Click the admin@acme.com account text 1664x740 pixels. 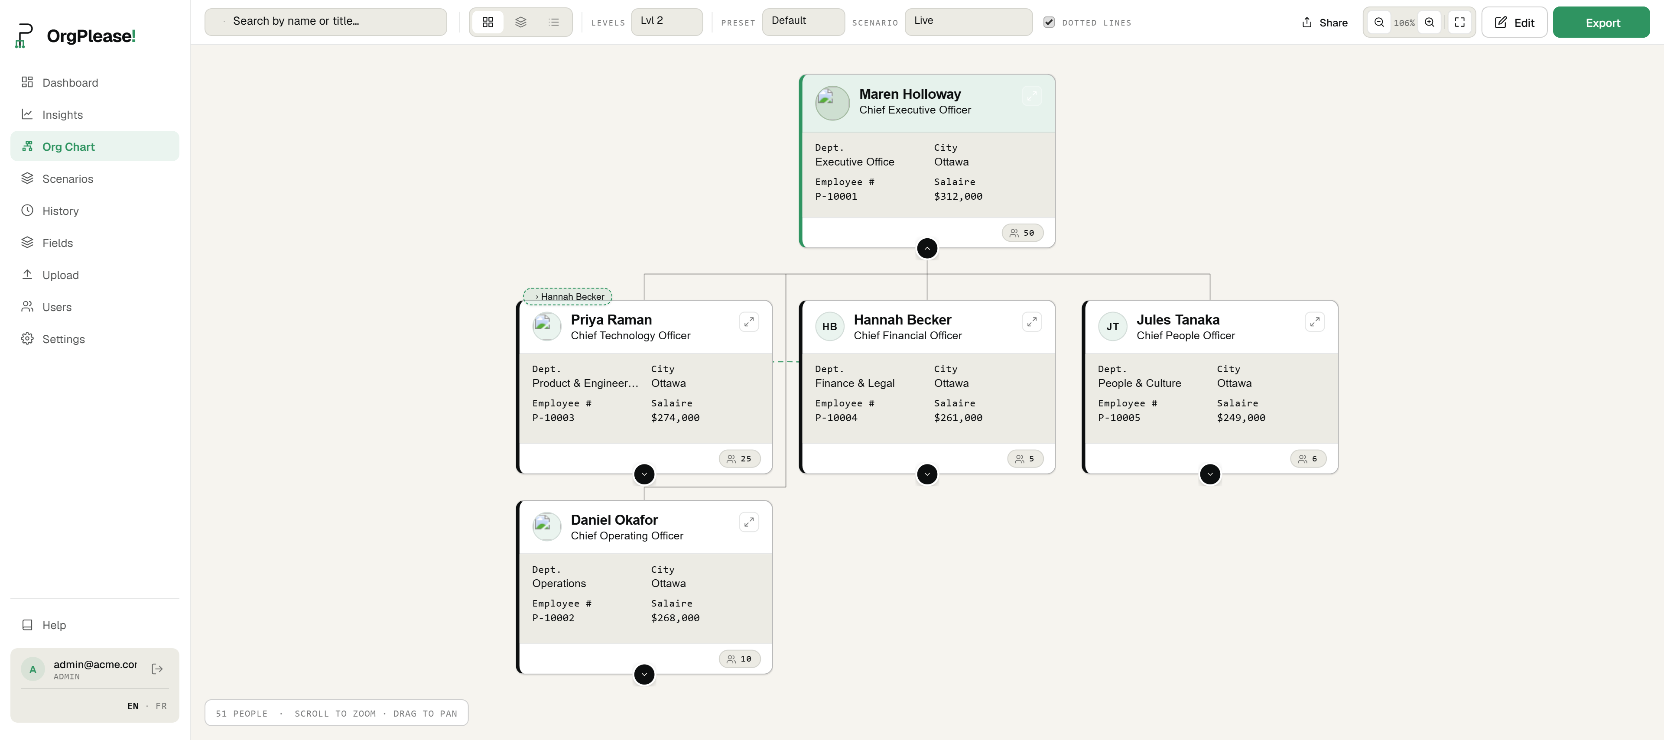[95, 665]
